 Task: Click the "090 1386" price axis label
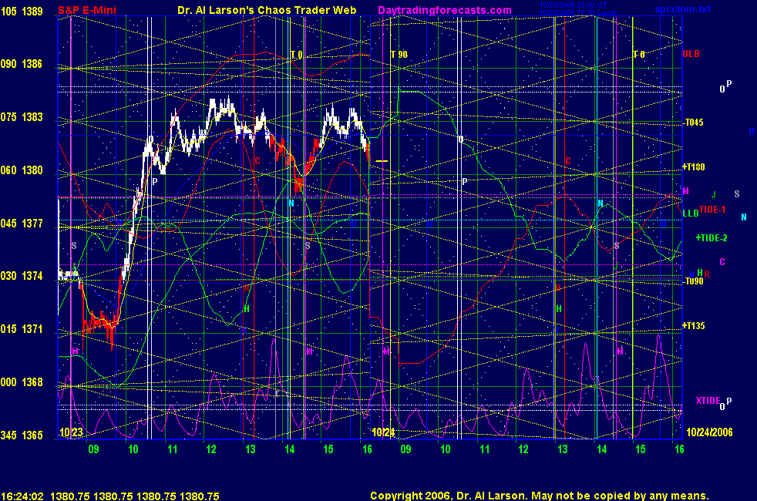click(22, 64)
